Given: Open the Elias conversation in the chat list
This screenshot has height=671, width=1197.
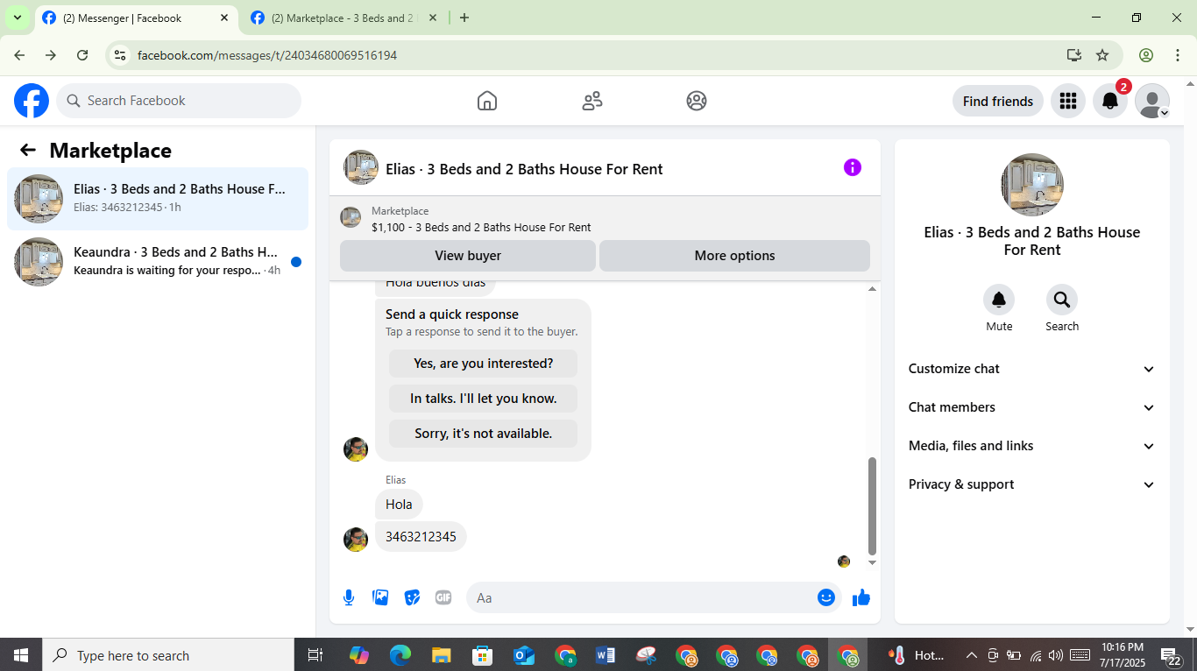Looking at the screenshot, I should point(158,199).
